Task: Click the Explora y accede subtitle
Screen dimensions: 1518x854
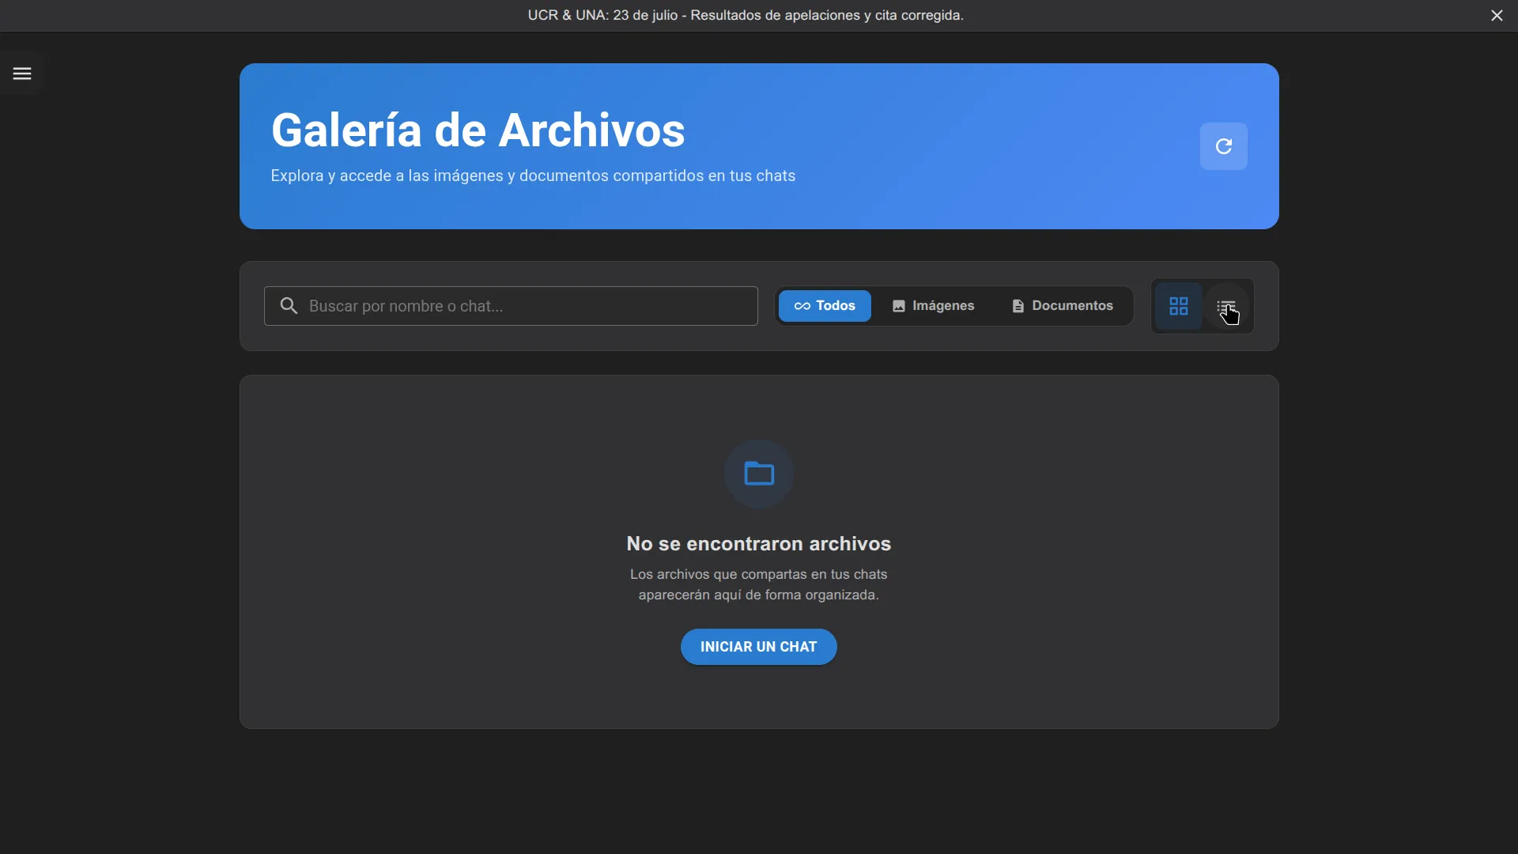Action: click(x=533, y=176)
